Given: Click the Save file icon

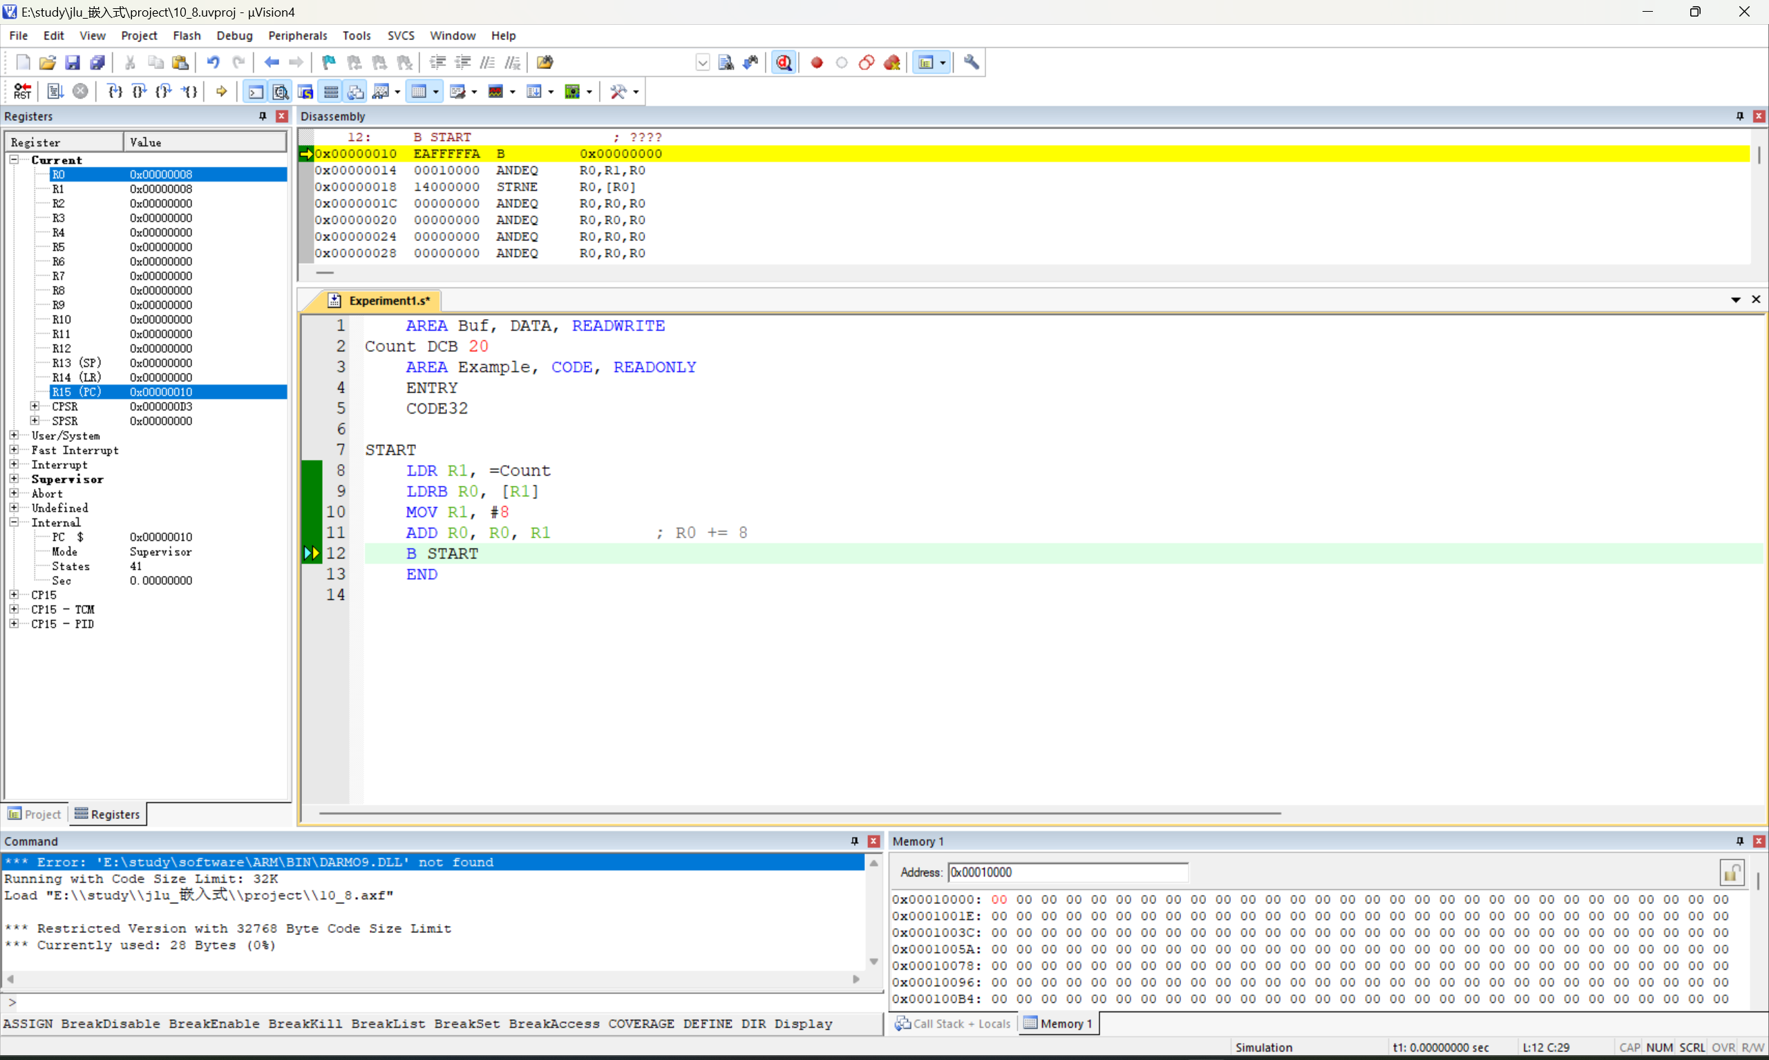Looking at the screenshot, I should tap(72, 63).
